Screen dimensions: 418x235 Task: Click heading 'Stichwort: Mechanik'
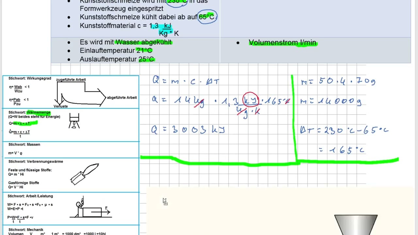[x=26, y=230]
